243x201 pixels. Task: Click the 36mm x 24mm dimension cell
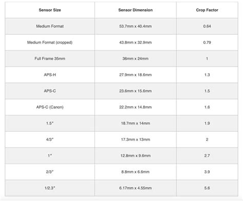(x=135, y=59)
